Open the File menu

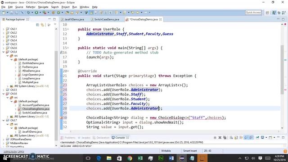tap(3, 7)
